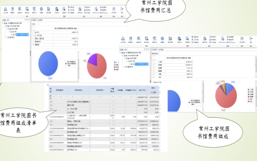Click the purple slice of the 费用汇总 pie chart
Screen dimensions: 257x161
[93, 59]
